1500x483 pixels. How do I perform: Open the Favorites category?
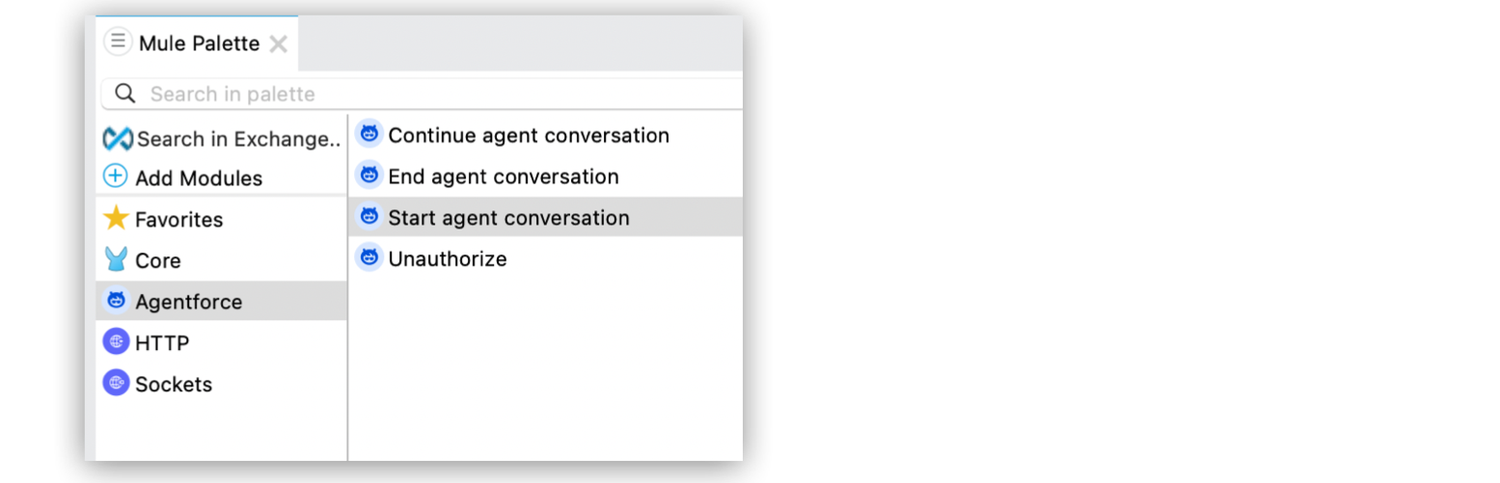(x=178, y=220)
